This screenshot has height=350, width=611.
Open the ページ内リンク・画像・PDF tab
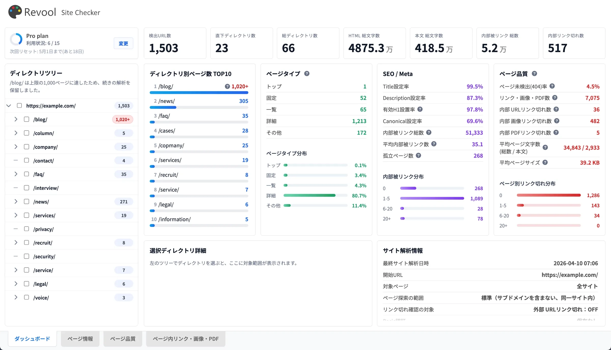tap(186, 339)
